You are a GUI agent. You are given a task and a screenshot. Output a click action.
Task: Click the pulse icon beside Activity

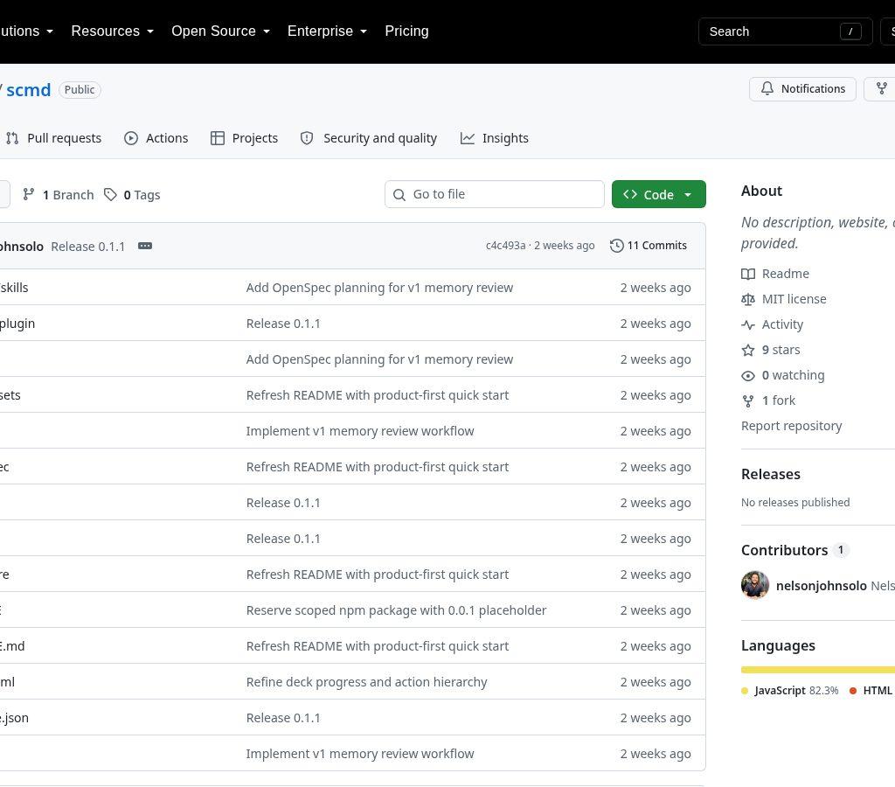(x=748, y=325)
